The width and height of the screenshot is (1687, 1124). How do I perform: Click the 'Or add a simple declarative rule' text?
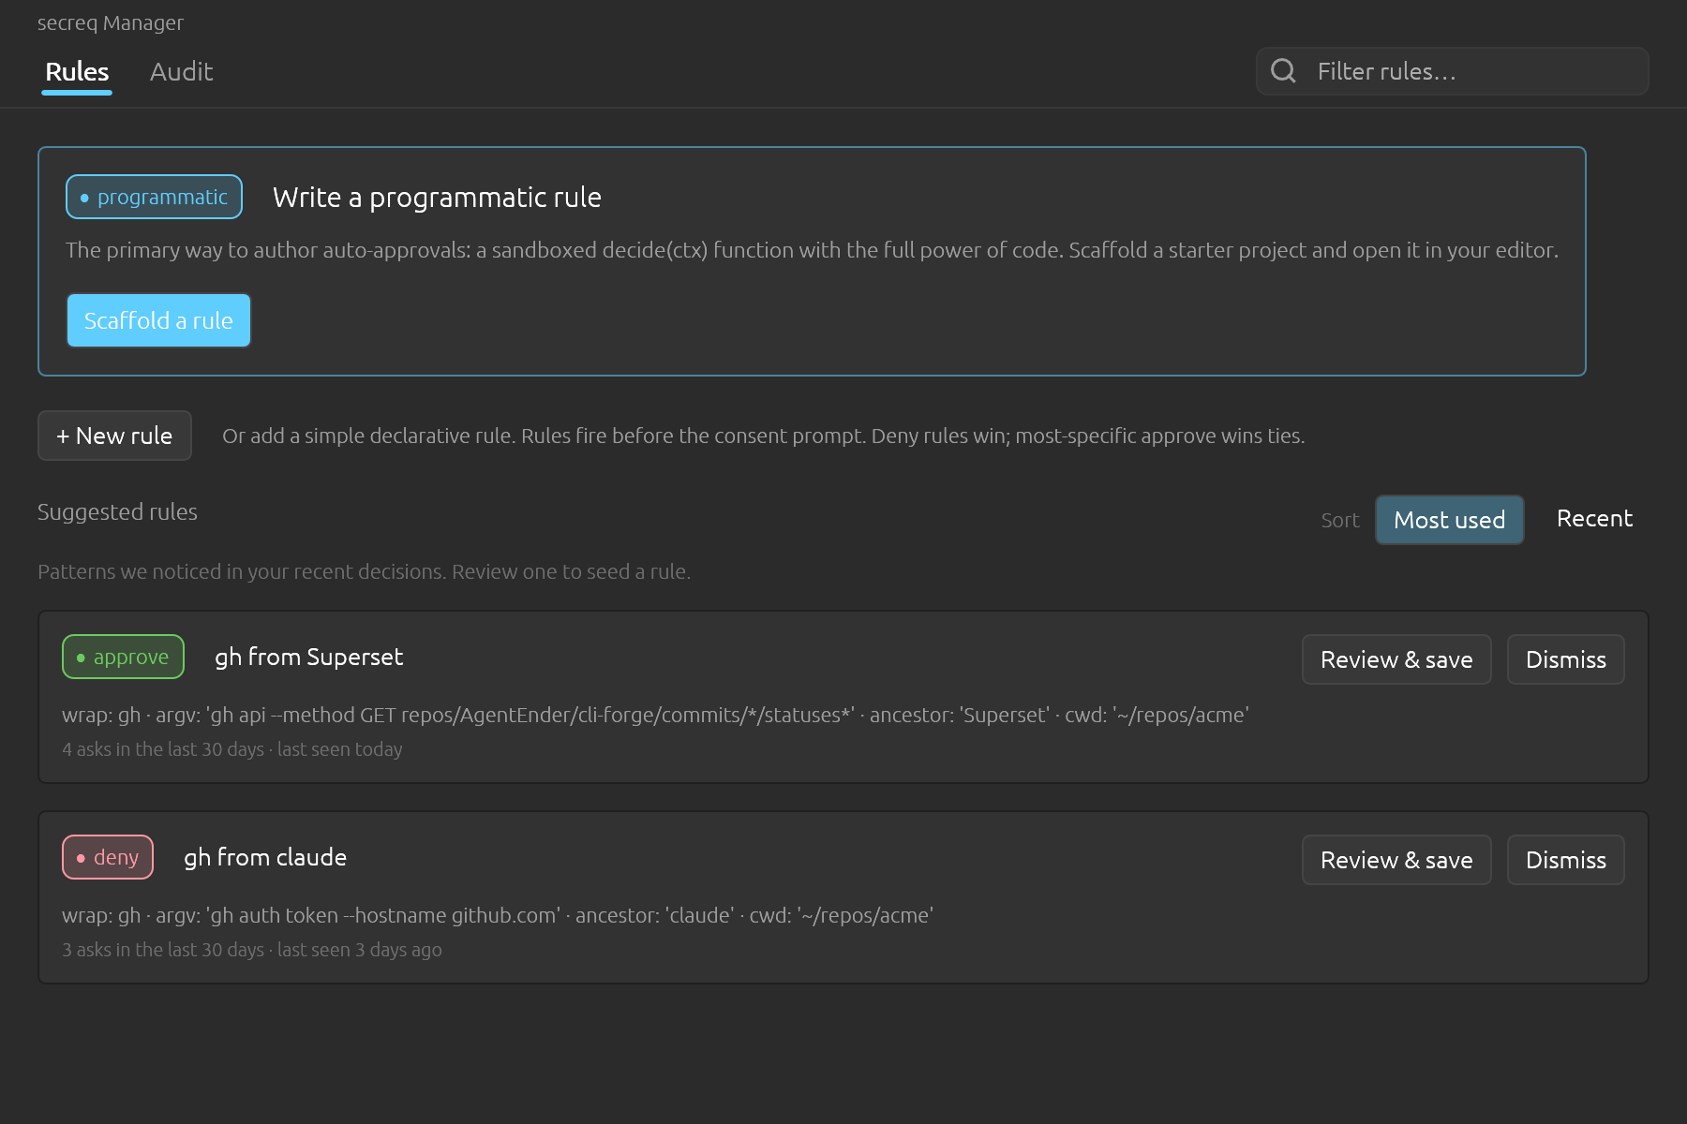pyautogui.click(x=763, y=436)
